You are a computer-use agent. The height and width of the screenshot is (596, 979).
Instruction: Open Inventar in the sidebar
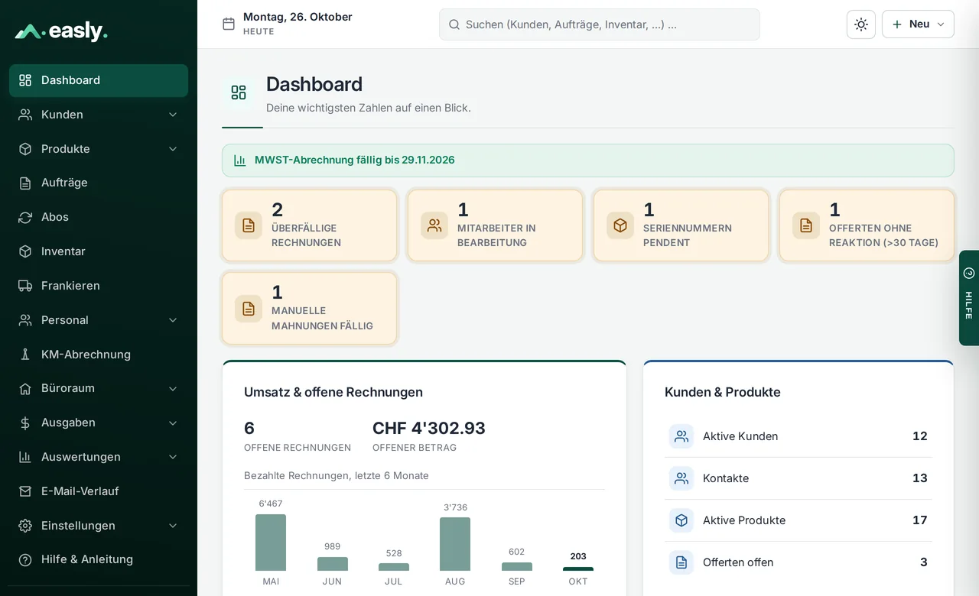tap(99, 251)
